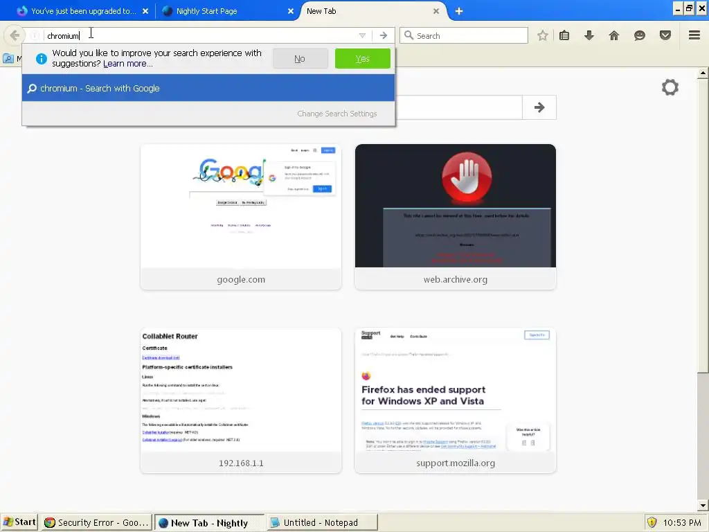Select 'chromium - Search with Google' suggestion
The image size is (709, 532).
(x=208, y=88)
